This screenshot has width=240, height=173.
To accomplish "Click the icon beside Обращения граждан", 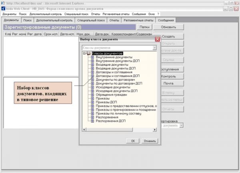I will coord(92,95).
